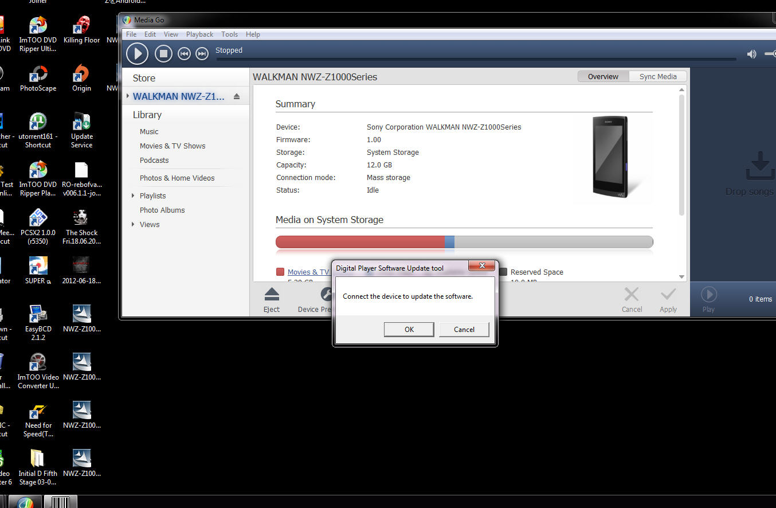Viewport: 776px width, 508px height.
Task: Select Podcasts in the Library
Action: 154,160
